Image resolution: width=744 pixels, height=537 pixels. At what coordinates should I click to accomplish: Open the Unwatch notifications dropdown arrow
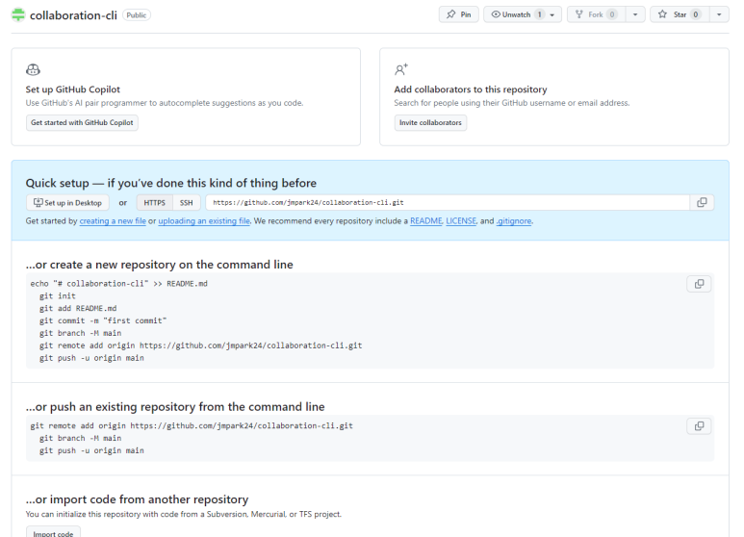coord(553,15)
